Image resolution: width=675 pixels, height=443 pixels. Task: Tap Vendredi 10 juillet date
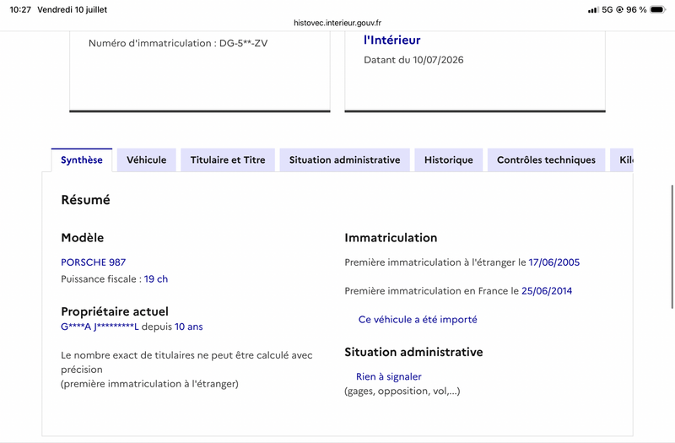pyautogui.click(x=73, y=9)
